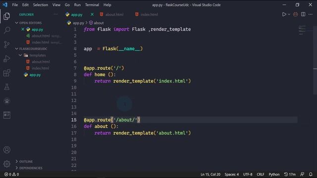This screenshot has height=178, width=317.
Task: Open the bottom project manager activity icon
Action: pos(6,115)
